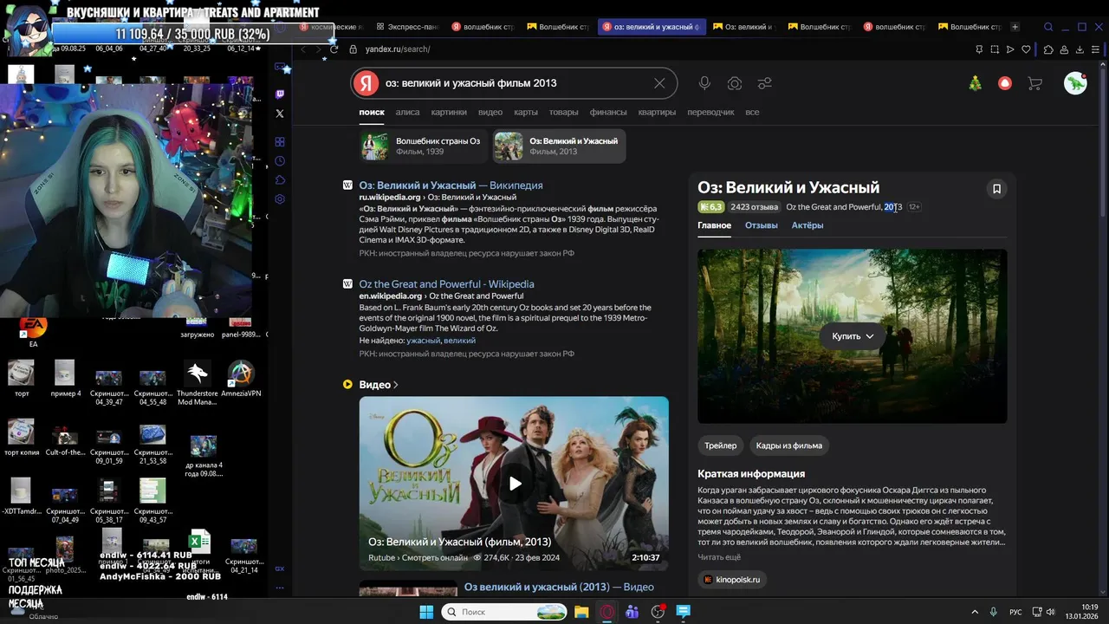Open history clock icon in sidebar

pos(280,161)
